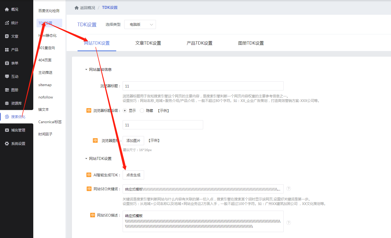Click orange 中 icon beside AI智能生成TDK

tap(89, 175)
